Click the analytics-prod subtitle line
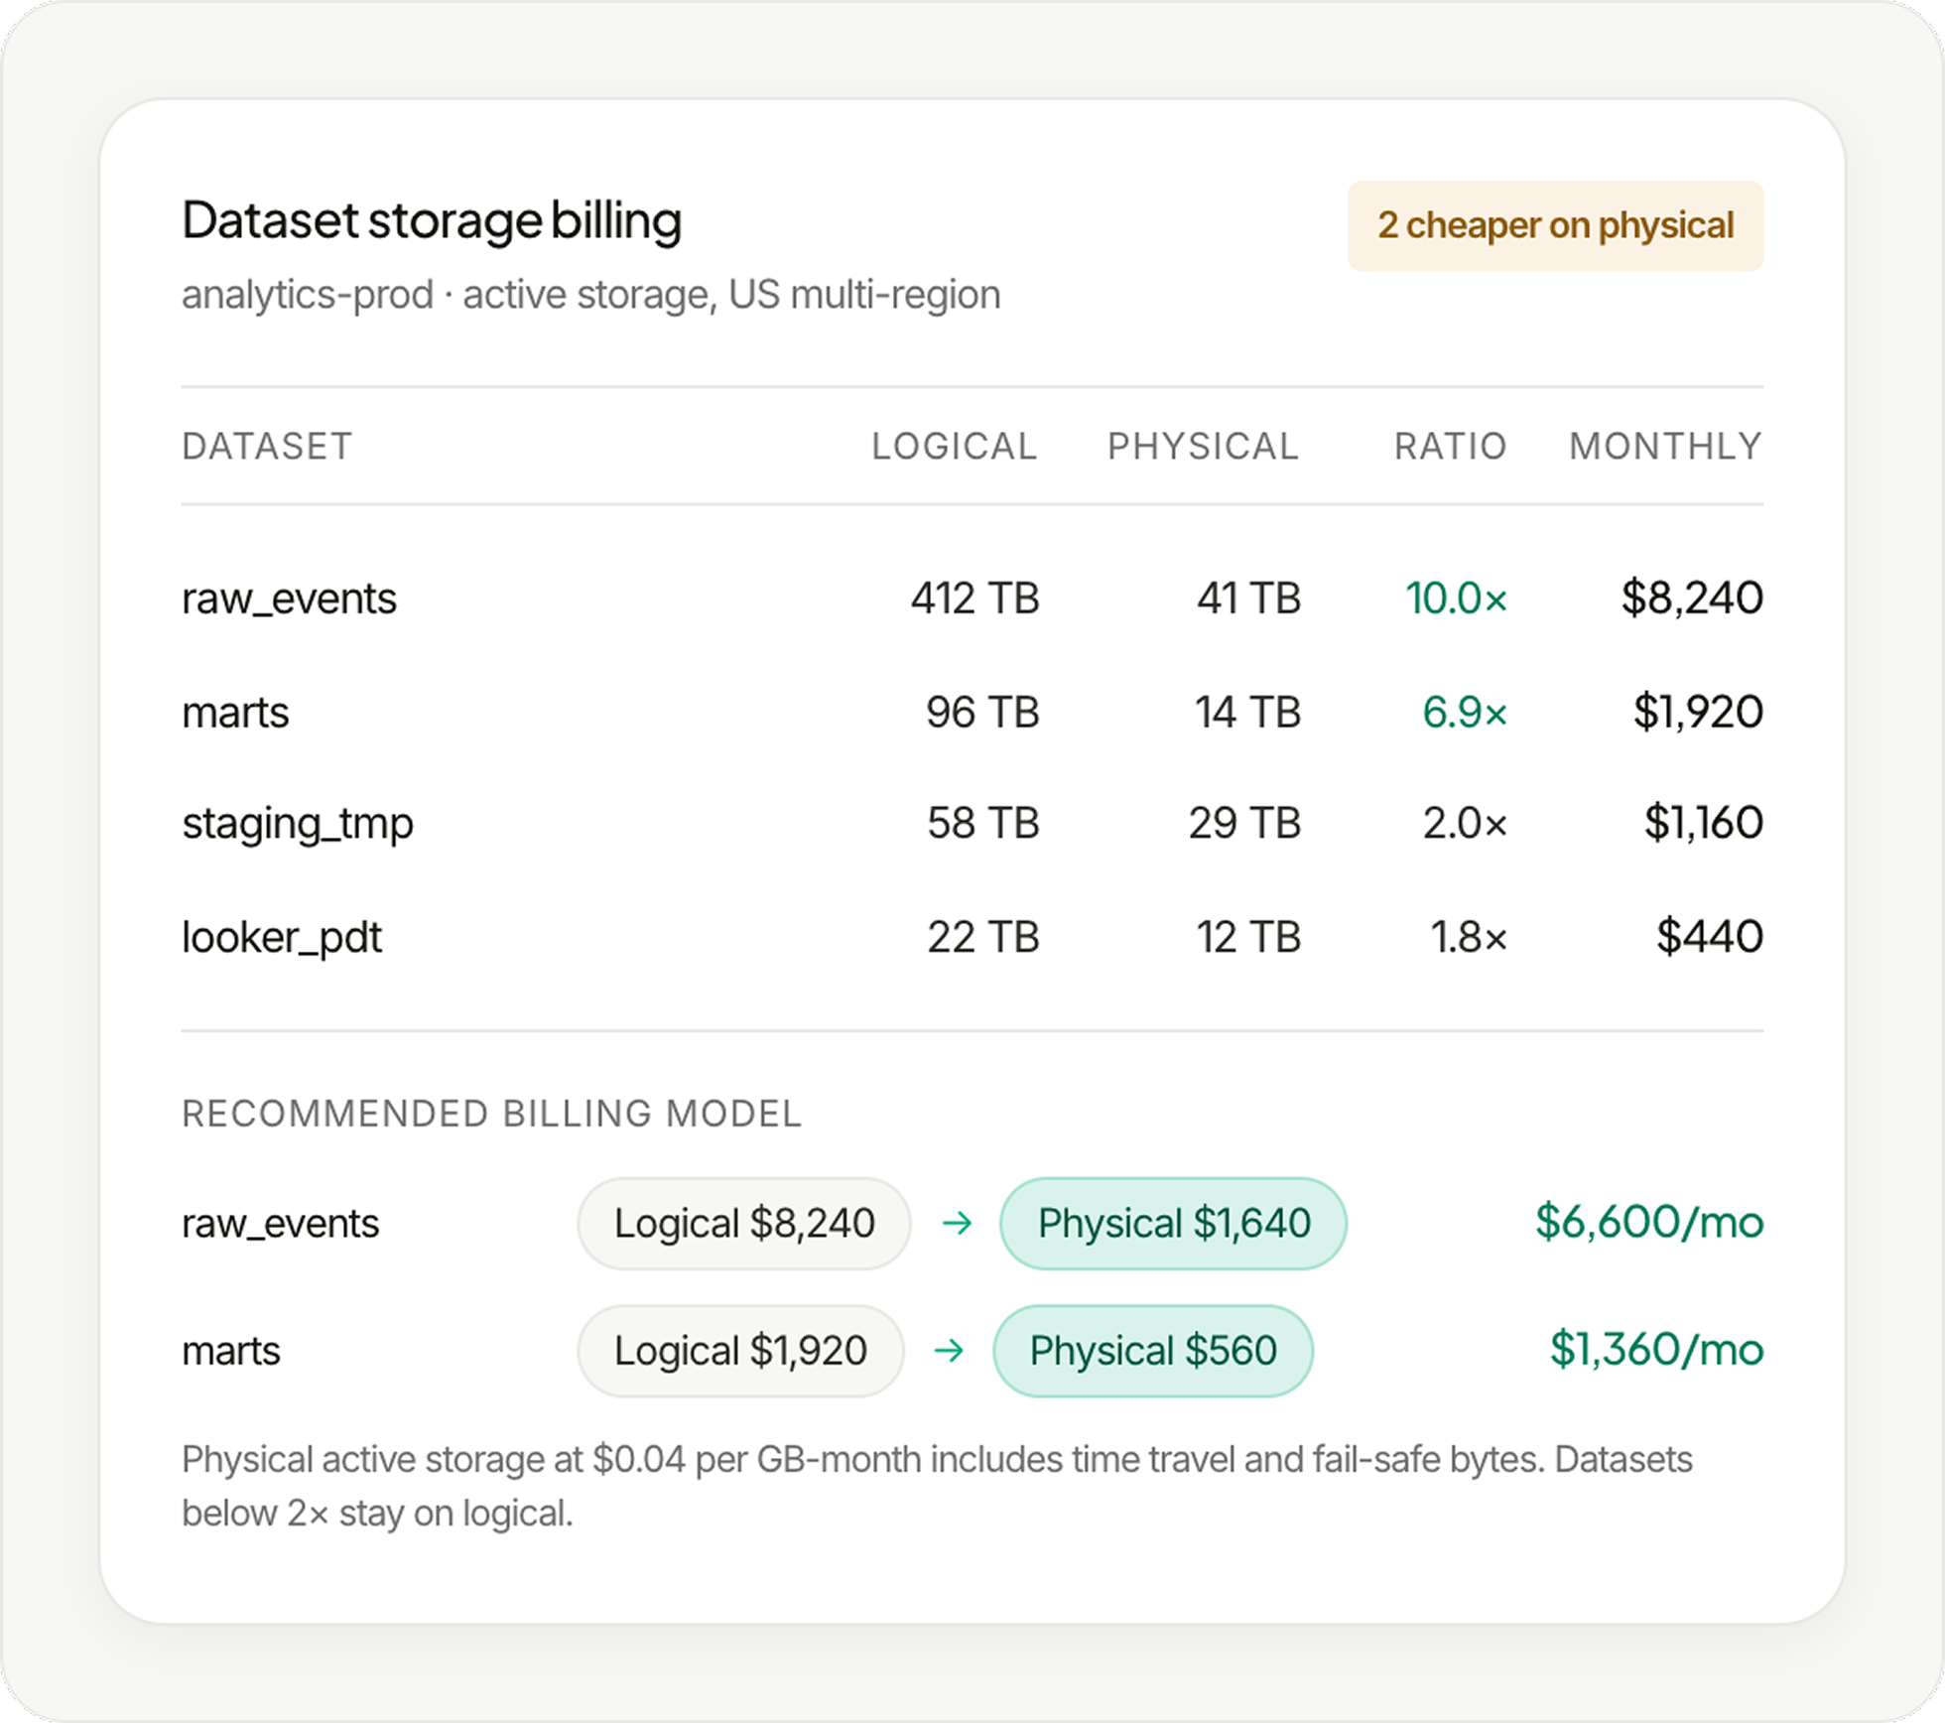The width and height of the screenshot is (1945, 1723). tap(590, 295)
